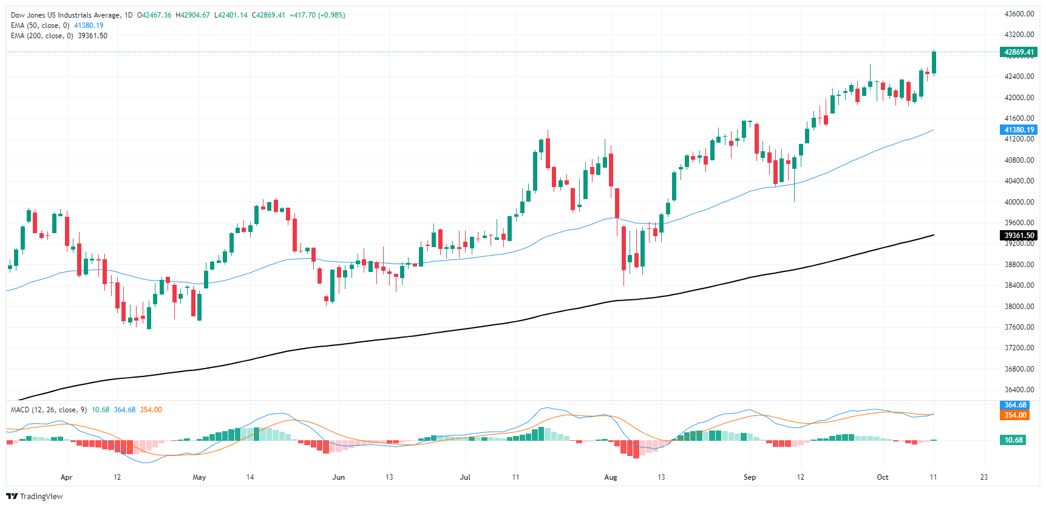This screenshot has height=507, width=1046.
Task: Click the blue 41380.19 EMA price tag
Action: 1019,130
